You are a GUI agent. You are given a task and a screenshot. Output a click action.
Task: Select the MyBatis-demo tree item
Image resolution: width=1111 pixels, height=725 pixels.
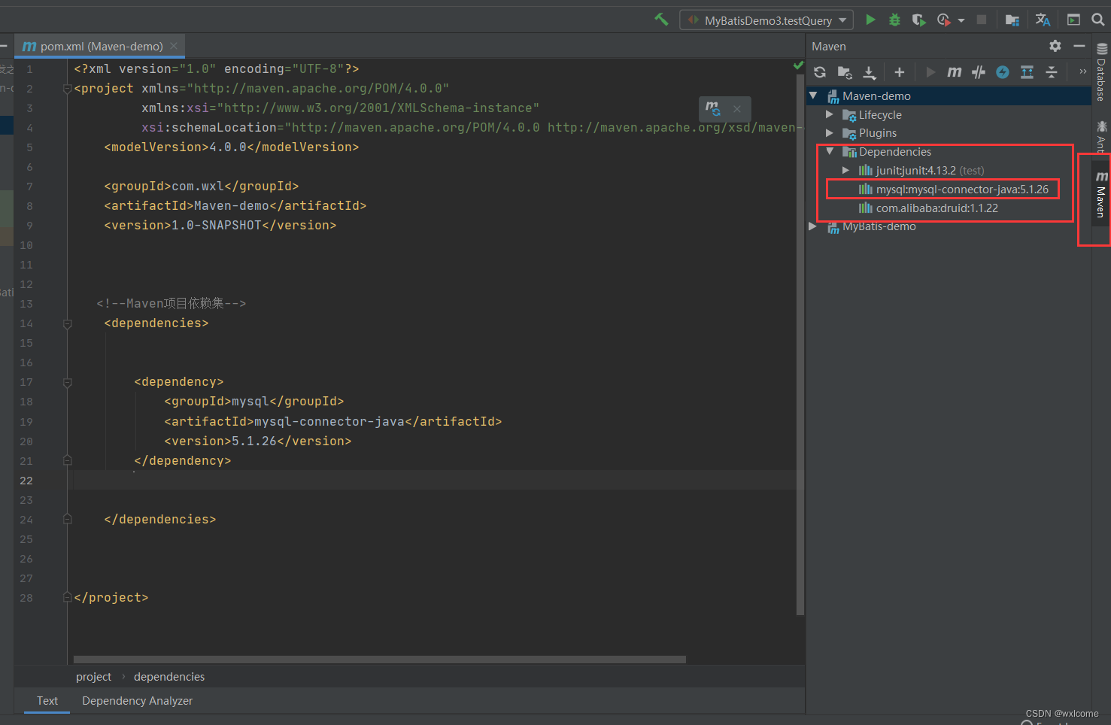879,226
